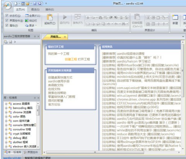Select the color 颜色 library item
The height and width of the screenshot is (159, 186).
pos(19,117)
